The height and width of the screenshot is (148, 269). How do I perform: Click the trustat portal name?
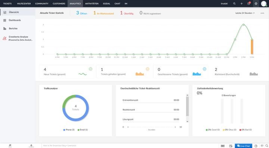[x=224, y=4]
